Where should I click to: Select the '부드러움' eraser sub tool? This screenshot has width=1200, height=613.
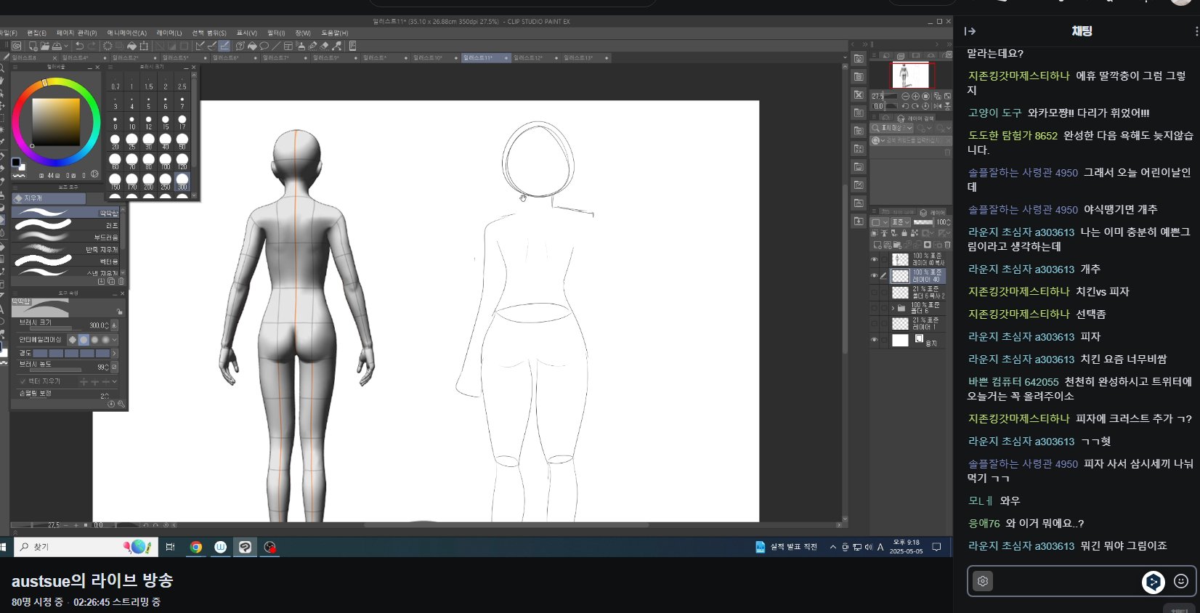[65, 238]
